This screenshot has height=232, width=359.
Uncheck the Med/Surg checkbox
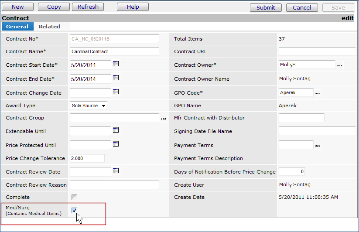click(x=74, y=211)
